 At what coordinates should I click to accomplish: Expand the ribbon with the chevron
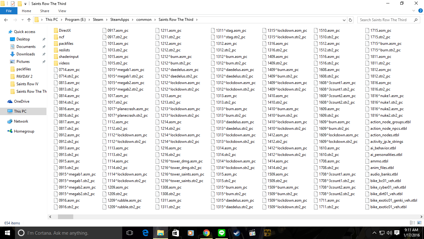pos(414,11)
